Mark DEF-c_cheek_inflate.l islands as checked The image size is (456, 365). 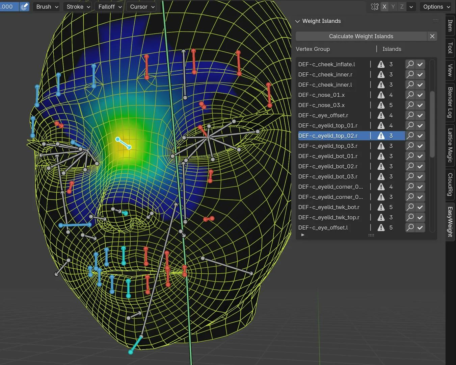tap(420, 64)
